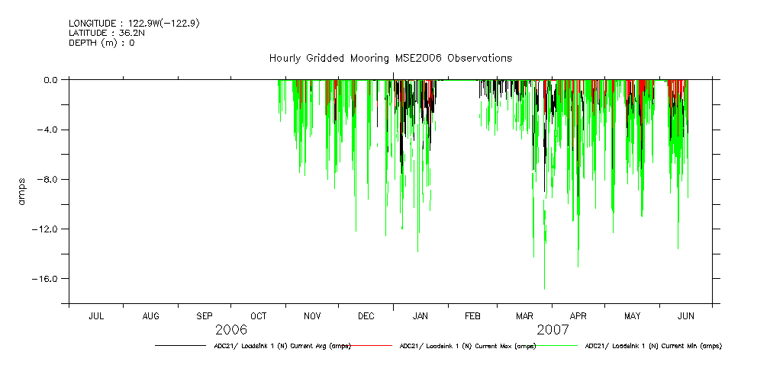Click the -16.0 y-axis tick label

point(46,279)
